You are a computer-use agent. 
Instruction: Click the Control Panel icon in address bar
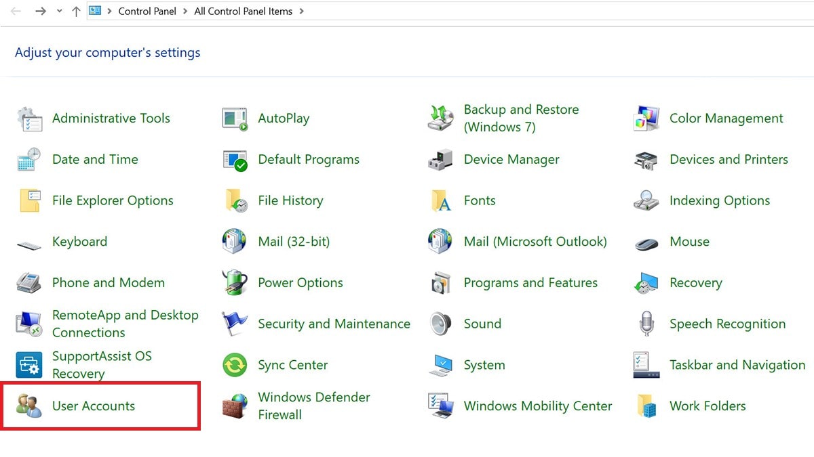pyautogui.click(x=93, y=10)
